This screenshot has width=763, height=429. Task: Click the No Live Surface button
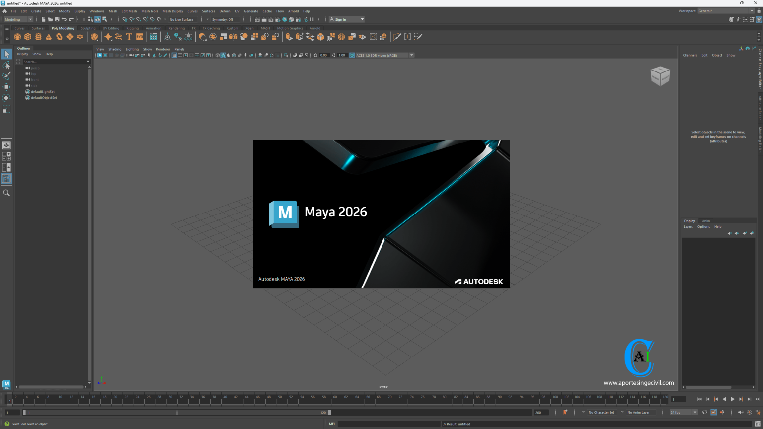[x=182, y=19]
